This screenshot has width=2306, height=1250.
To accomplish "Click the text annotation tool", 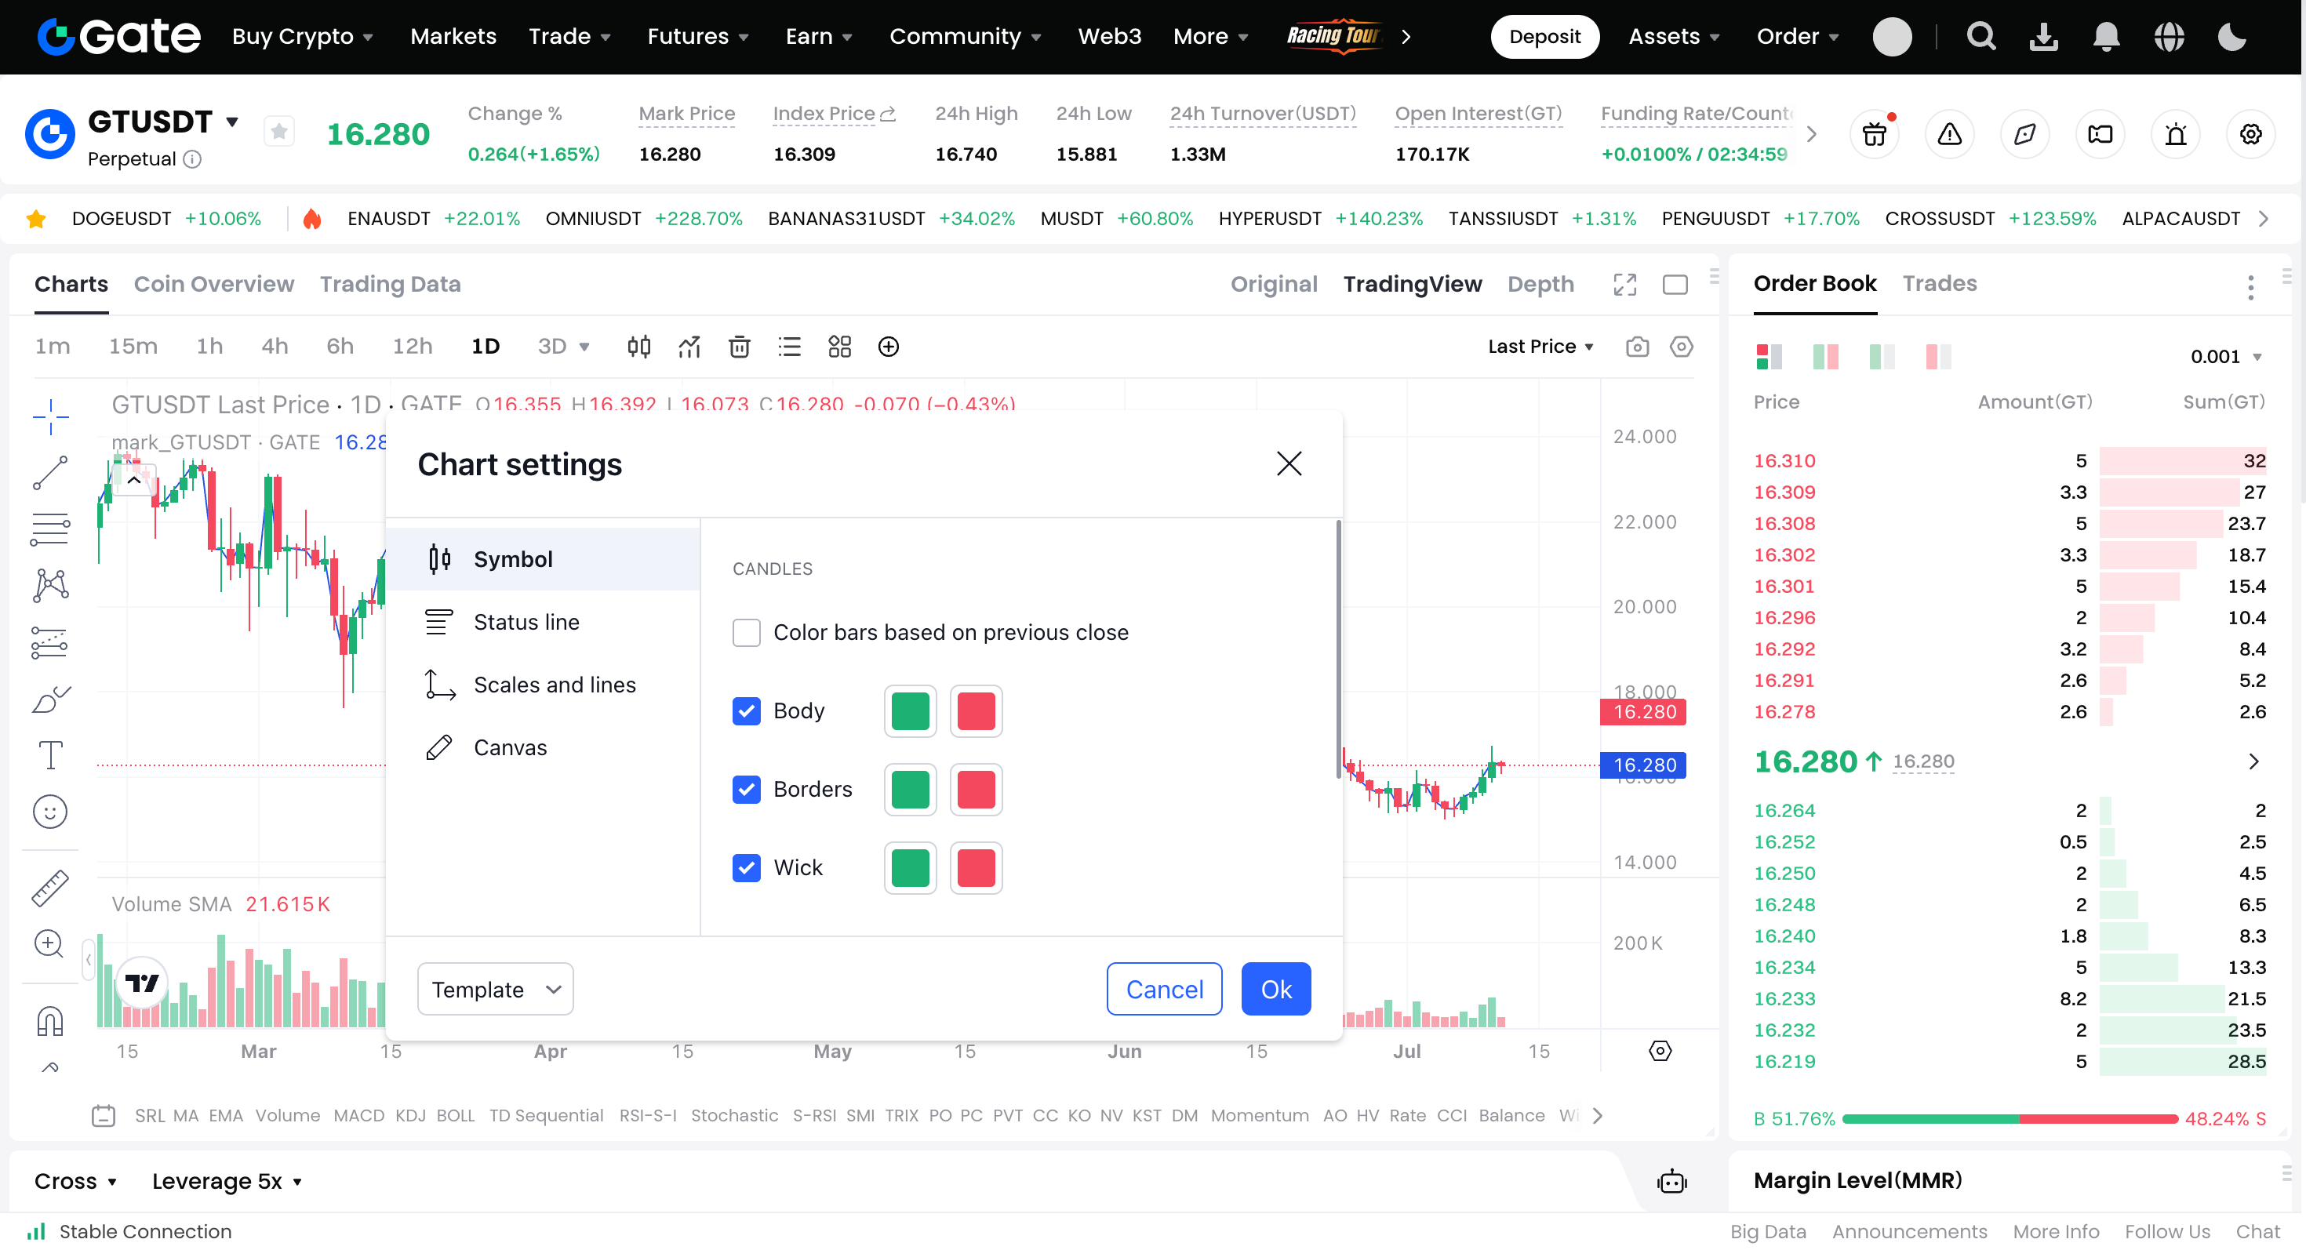I will pos(50,755).
